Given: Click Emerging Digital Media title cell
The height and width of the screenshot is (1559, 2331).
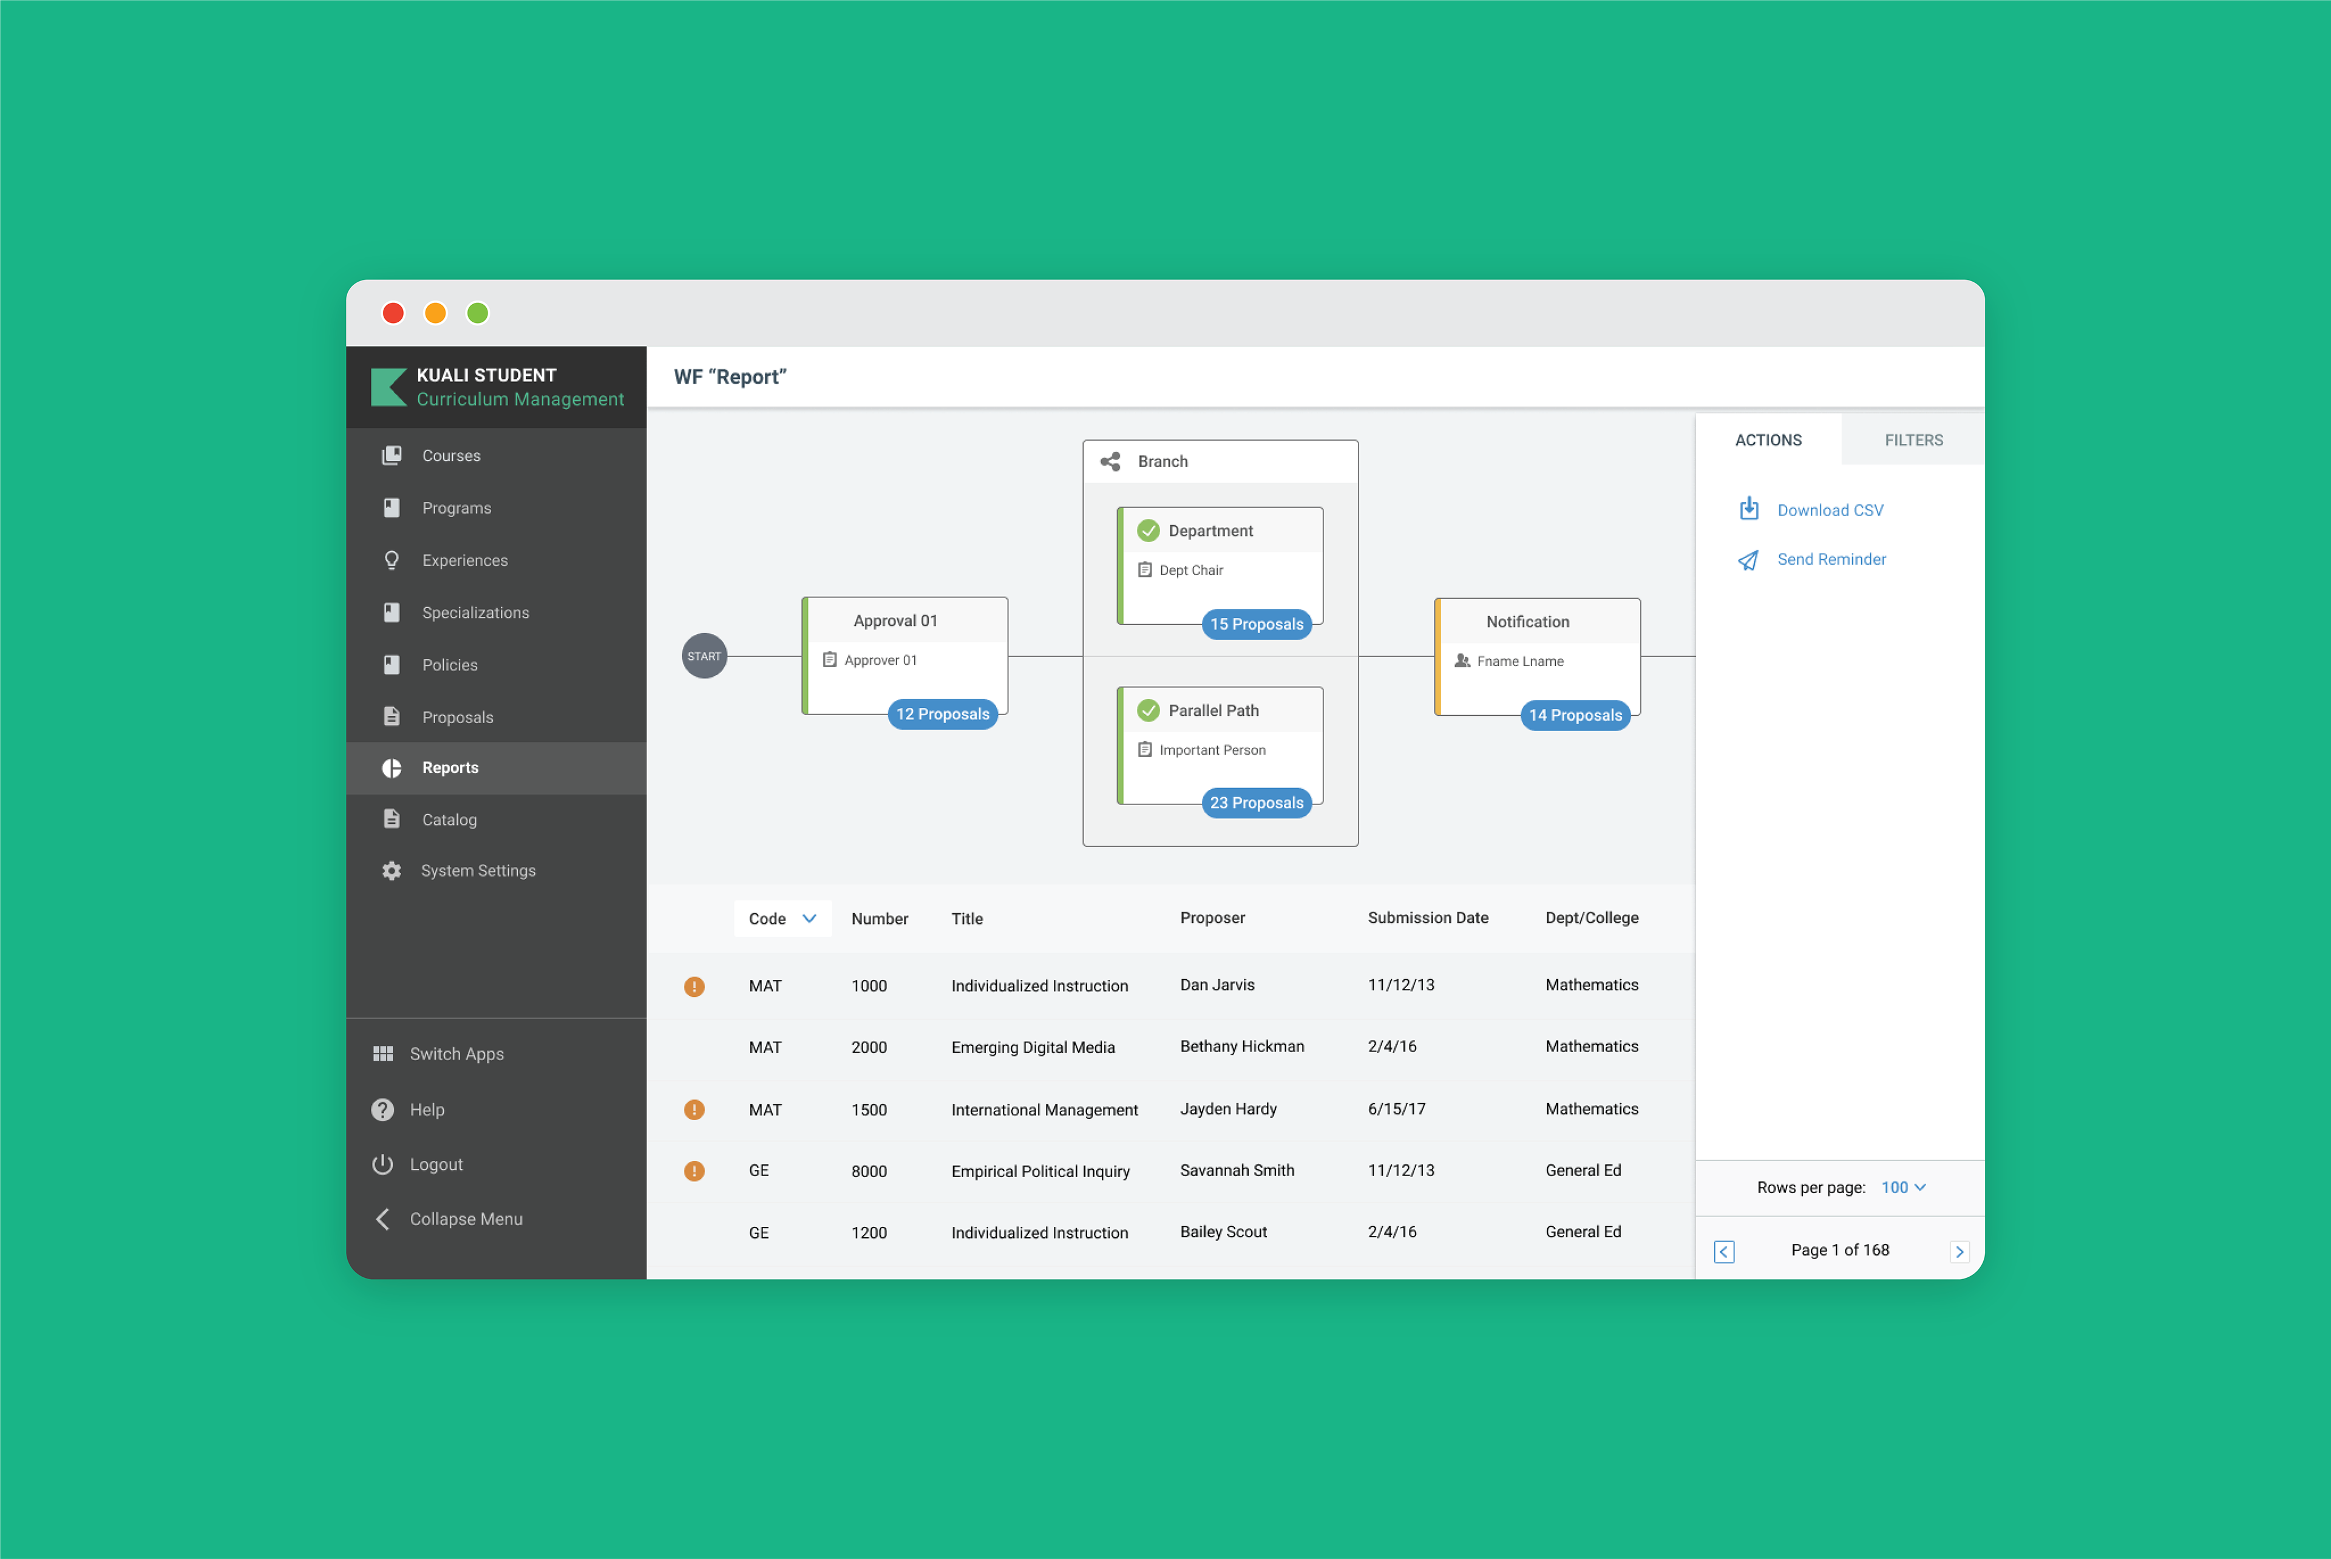Looking at the screenshot, I should [1033, 1047].
